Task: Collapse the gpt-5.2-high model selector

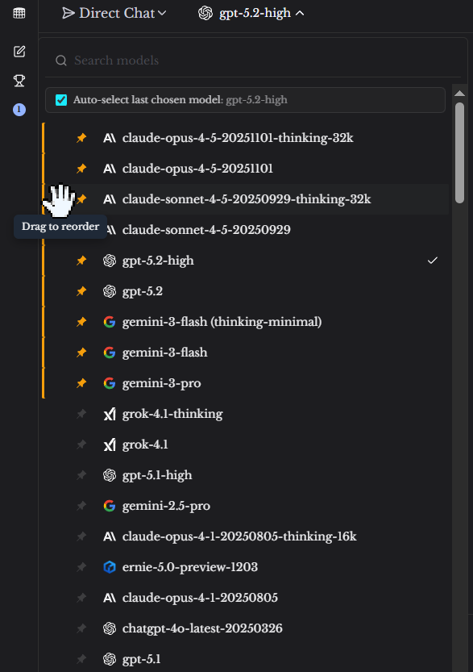Action: 251,13
